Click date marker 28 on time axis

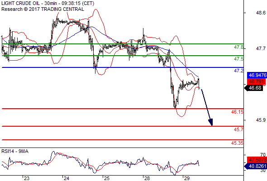tap(147, 178)
